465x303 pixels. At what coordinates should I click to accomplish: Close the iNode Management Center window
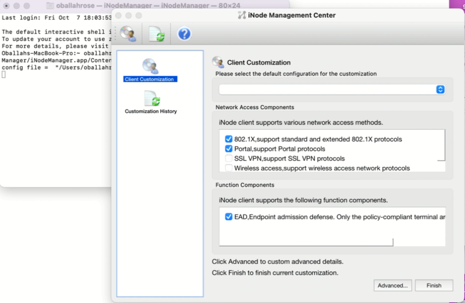point(119,16)
